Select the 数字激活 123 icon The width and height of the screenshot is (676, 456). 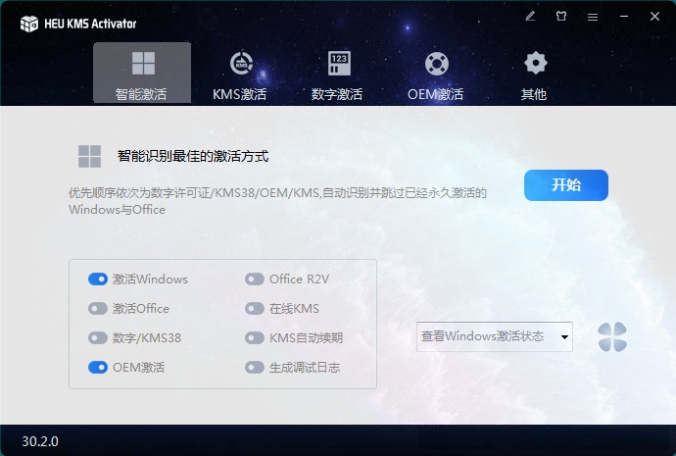(339, 64)
